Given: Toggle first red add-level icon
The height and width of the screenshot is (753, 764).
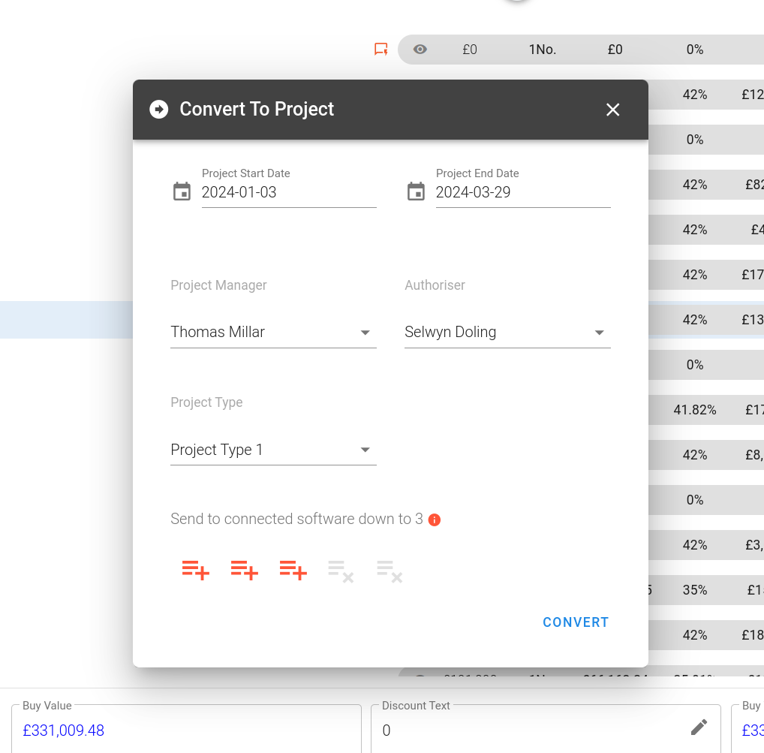Looking at the screenshot, I should point(195,571).
